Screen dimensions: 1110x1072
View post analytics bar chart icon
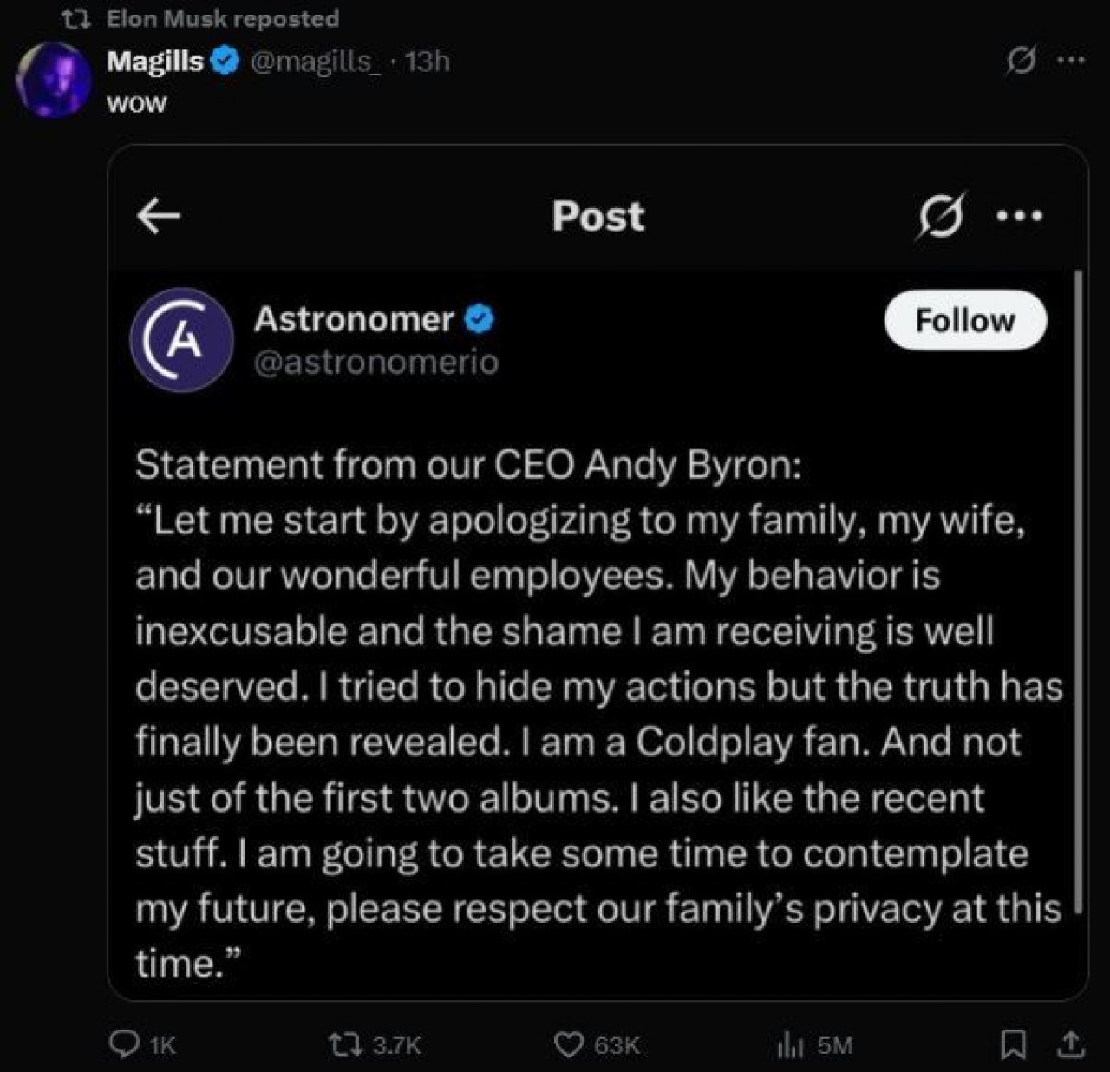click(x=790, y=1045)
